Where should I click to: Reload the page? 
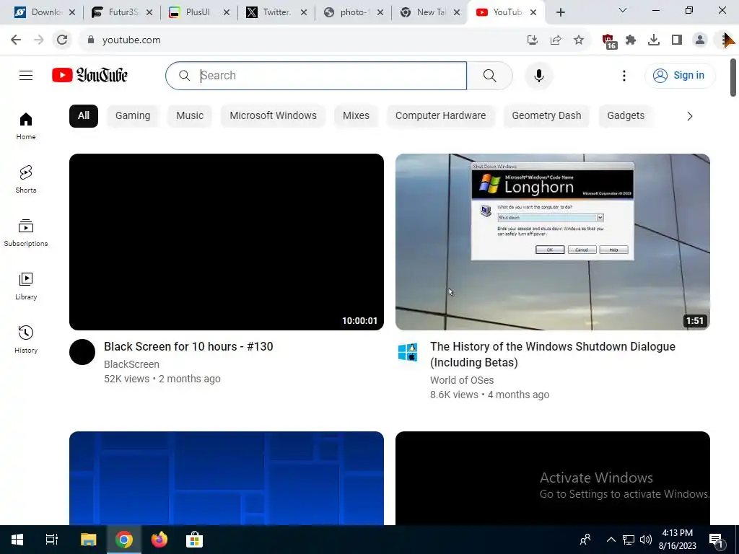[62, 40]
